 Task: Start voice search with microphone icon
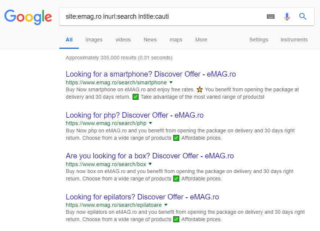click(x=287, y=16)
